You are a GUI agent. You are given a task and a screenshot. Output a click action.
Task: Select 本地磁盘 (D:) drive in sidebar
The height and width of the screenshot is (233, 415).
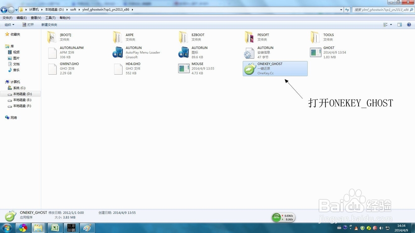coord(20,94)
